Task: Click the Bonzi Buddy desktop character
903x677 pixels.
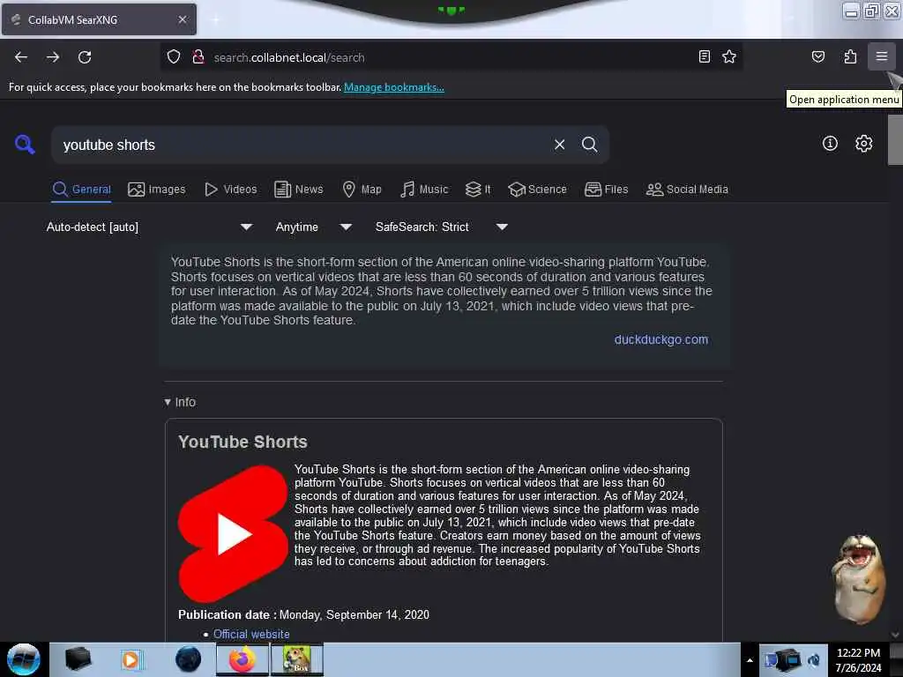Action: [859, 579]
